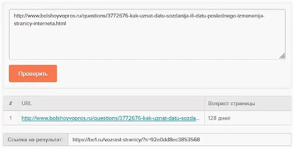Click the textarea resize grip icon
The height and width of the screenshot is (149, 295).
click(282, 56)
